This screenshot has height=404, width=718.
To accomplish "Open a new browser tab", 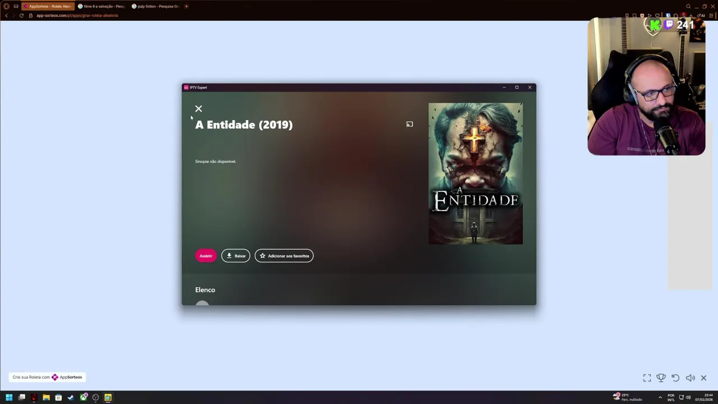I will coord(186,6).
